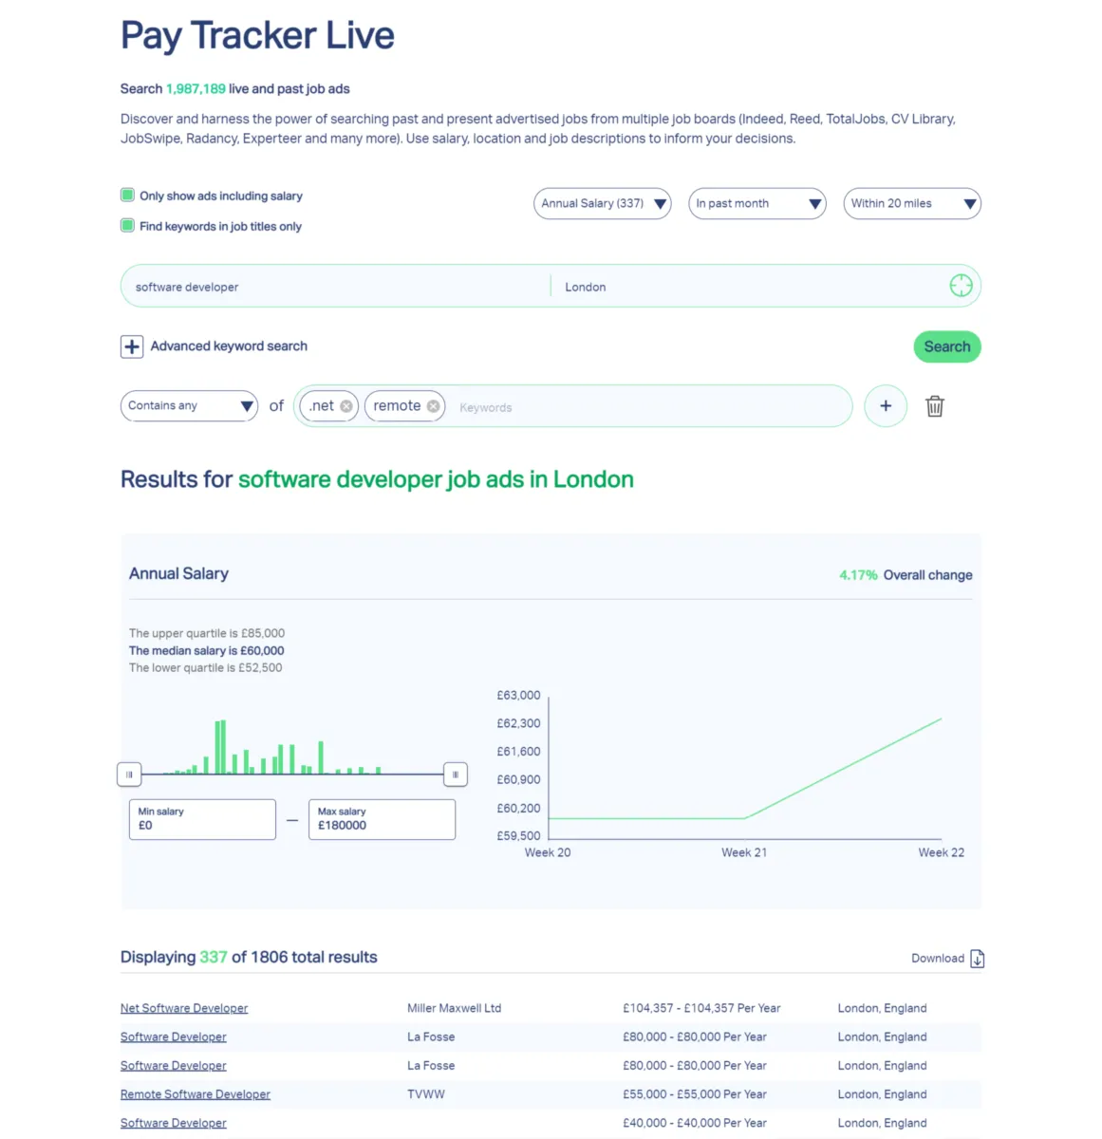
Task: Open the Annual Salary (337) dropdown
Action: point(602,203)
